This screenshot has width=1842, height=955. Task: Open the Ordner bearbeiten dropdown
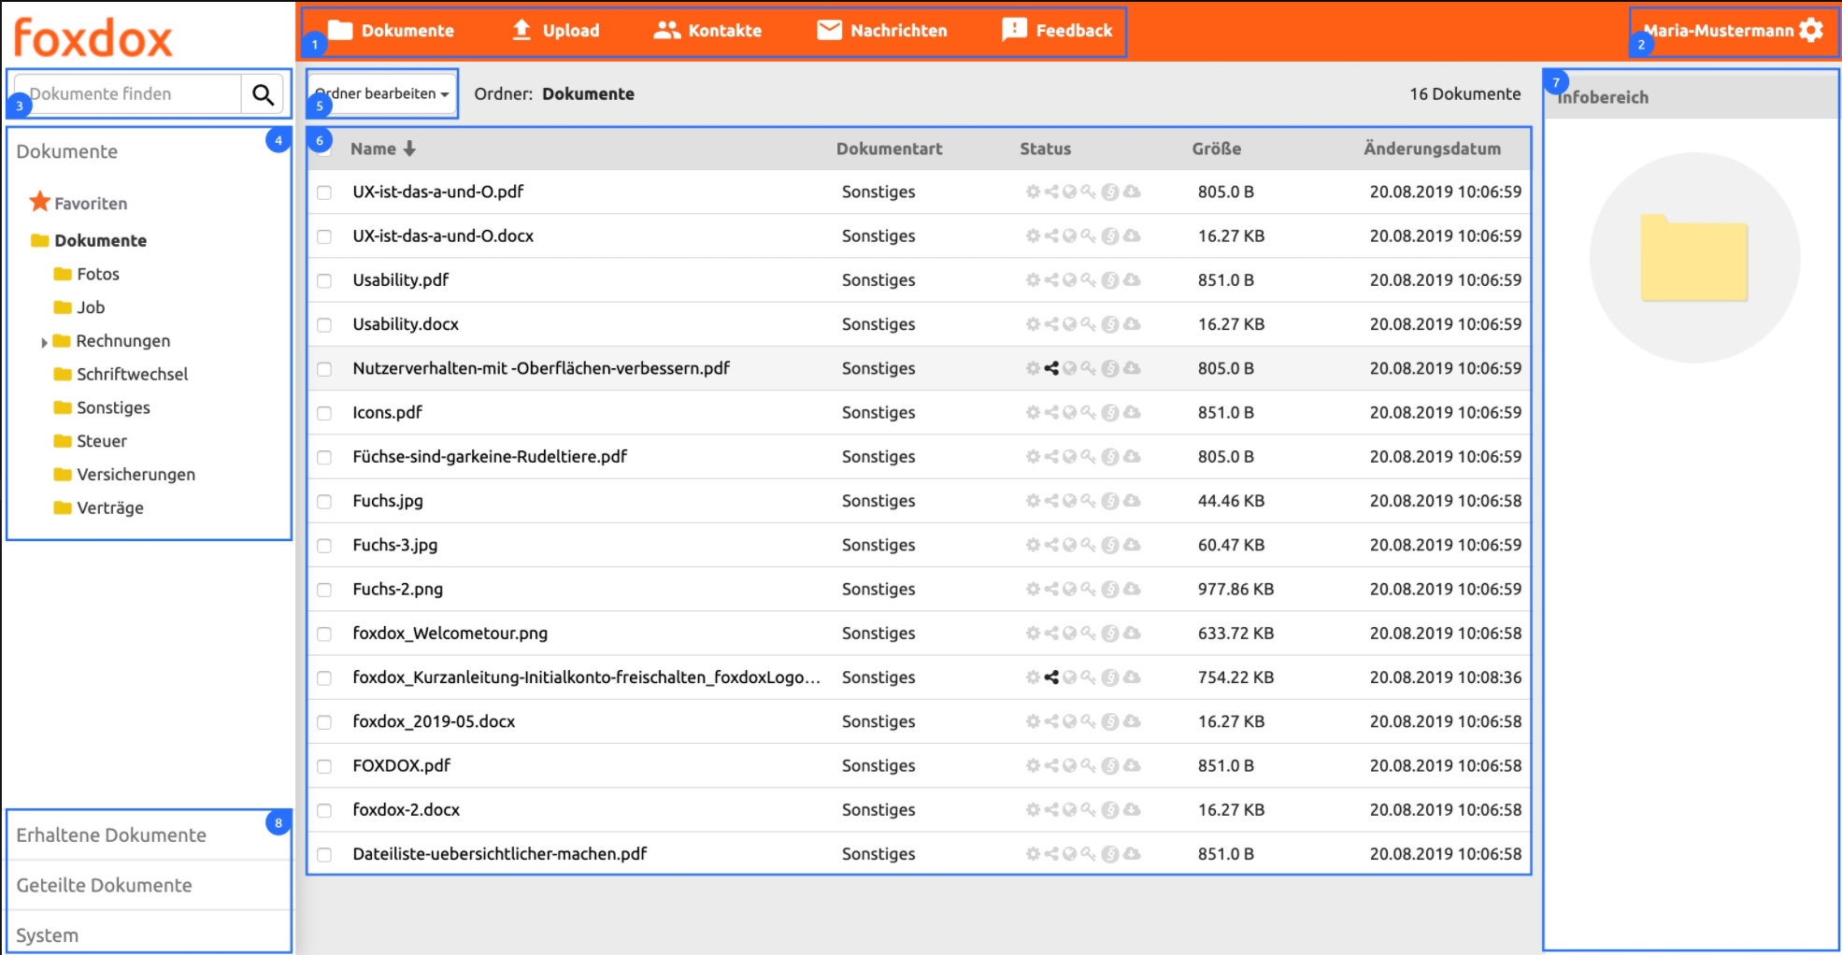pyautogui.click(x=382, y=93)
